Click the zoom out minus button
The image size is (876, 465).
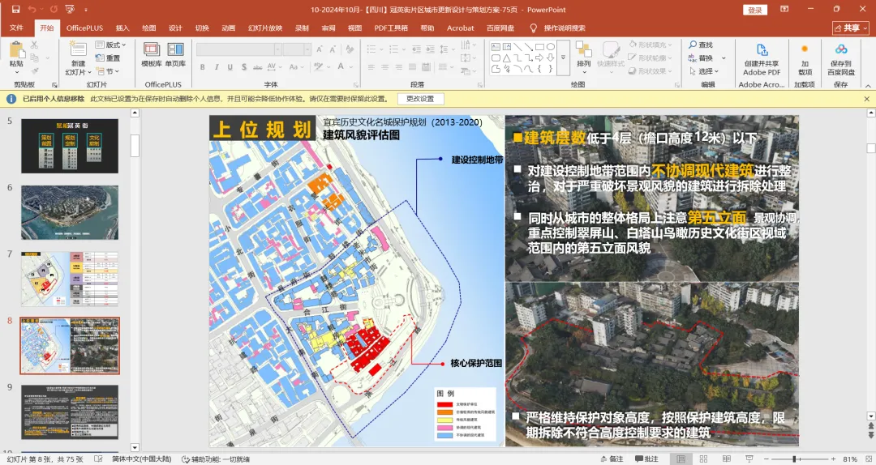click(x=765, y=459)
